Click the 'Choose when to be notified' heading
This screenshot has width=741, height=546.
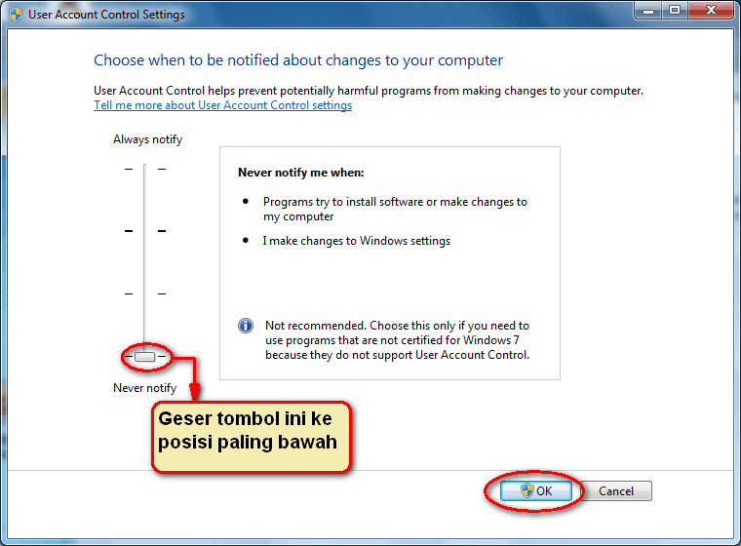[298, 60]
